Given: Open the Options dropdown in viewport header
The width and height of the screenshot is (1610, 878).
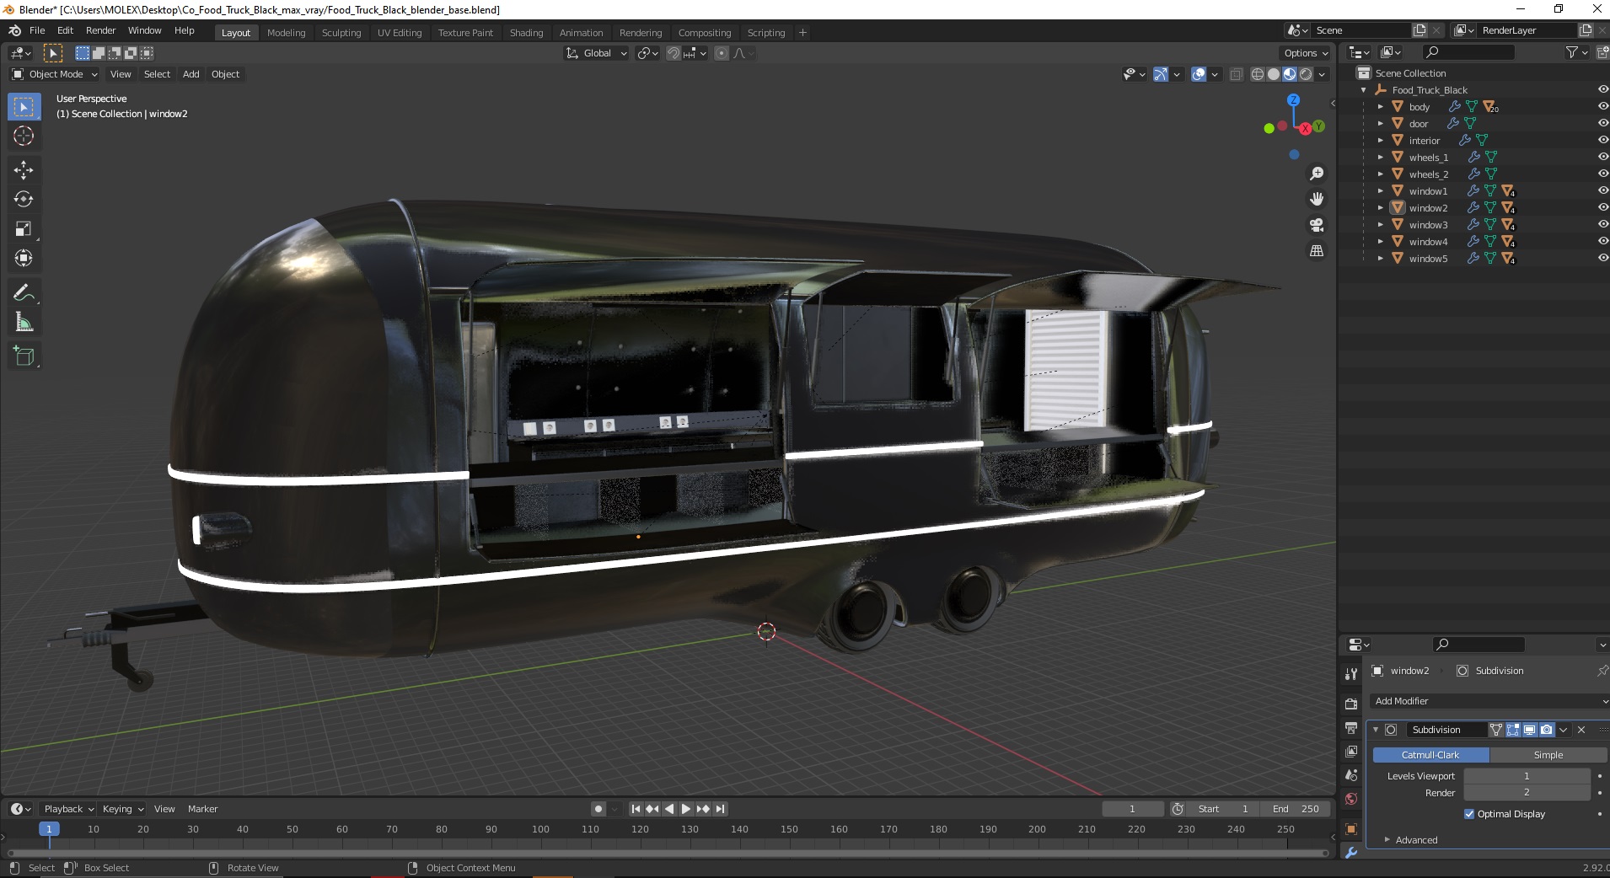Looking at the screenshot, I should (x=1306, y=53).
